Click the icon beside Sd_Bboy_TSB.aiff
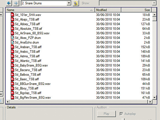 coord(12,88)
